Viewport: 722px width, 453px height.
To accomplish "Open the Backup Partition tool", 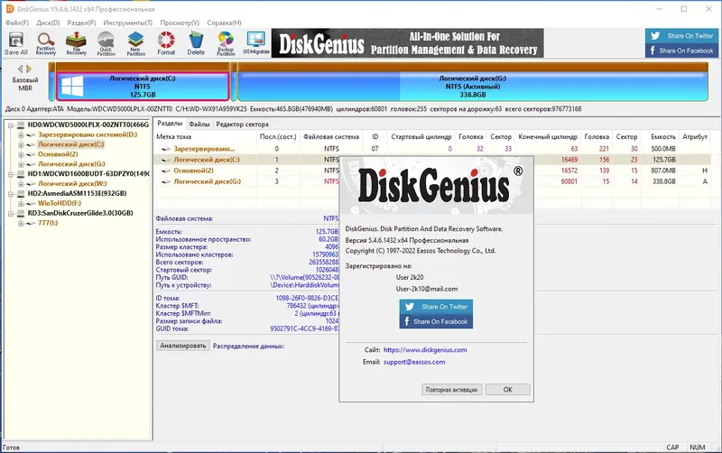I will click(226, 43).
